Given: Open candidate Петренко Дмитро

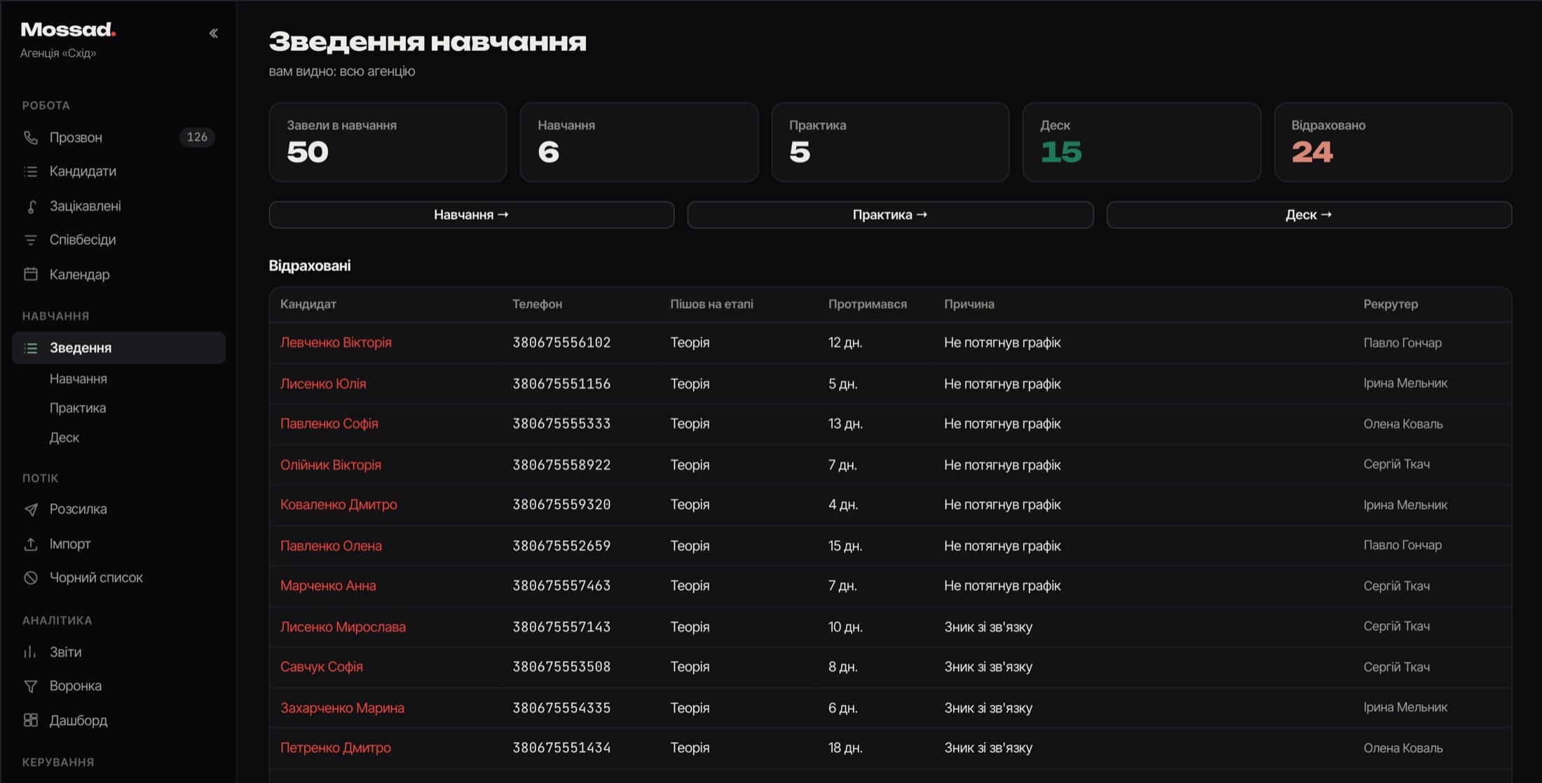Looking at the screenshot, I should click(336, 748).
